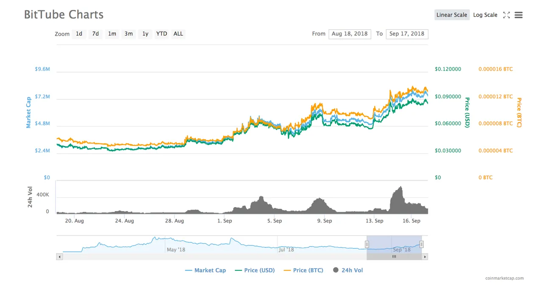Click the "0.000008 BTC" axis label
Screen dimensions: 543x286
[x=495, y=123]
